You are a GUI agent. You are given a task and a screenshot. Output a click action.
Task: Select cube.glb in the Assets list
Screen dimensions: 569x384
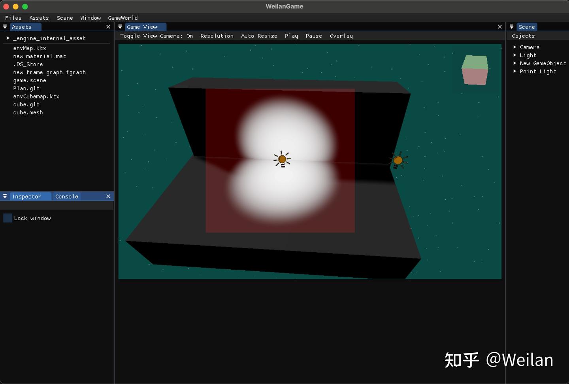coord(26,104)
